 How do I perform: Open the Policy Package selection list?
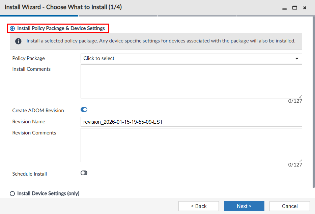coord(189,58)
